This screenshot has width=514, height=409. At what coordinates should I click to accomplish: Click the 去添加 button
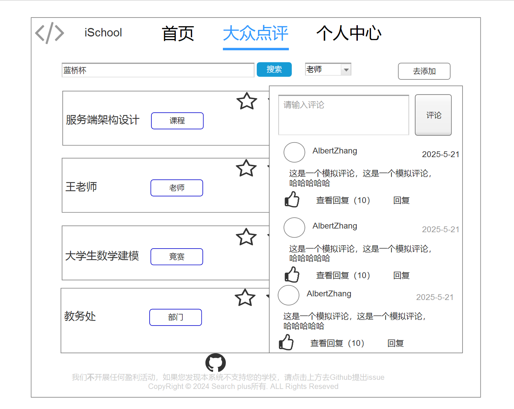click(x=424, y=71)
